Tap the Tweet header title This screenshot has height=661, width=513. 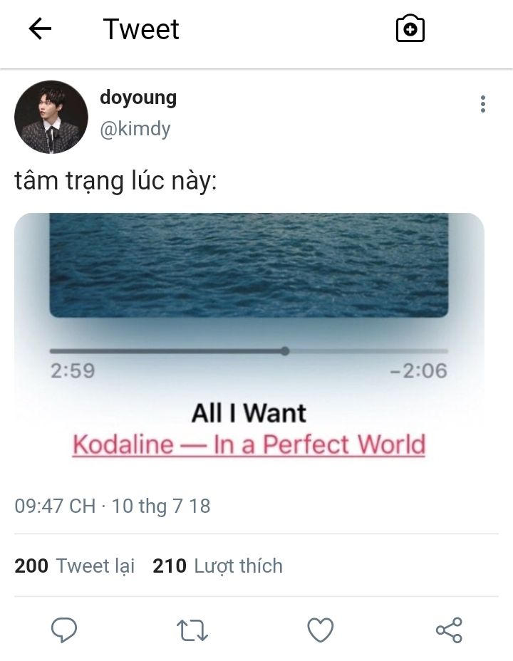pos(141,29)
